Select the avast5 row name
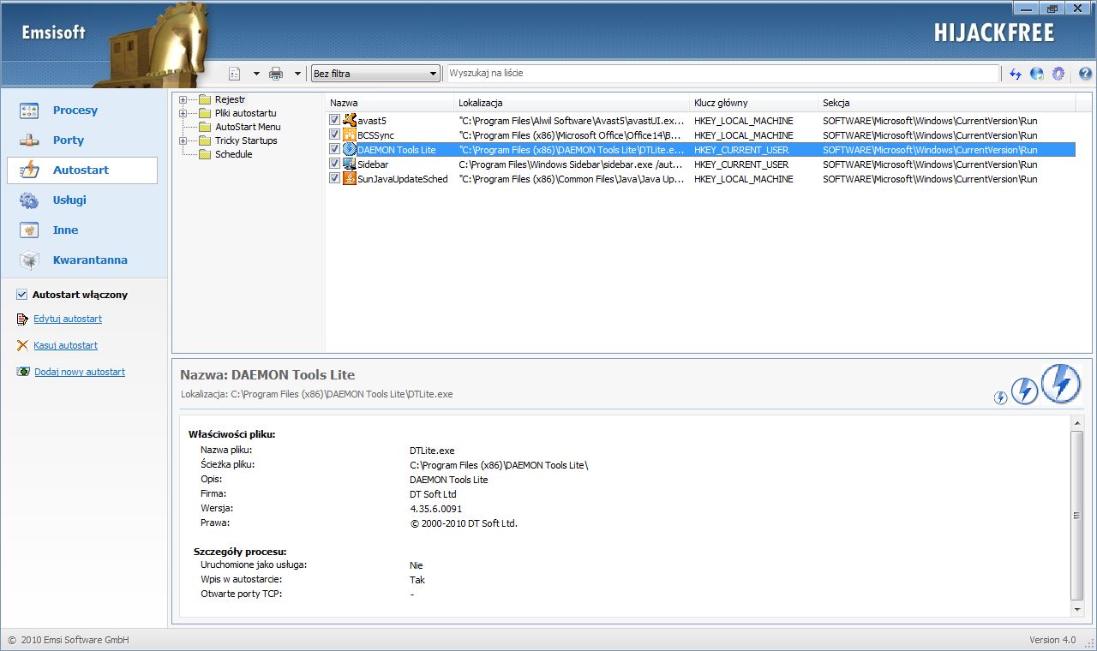Viewport: 1097px width, 651px height. [x=372, y=121]
